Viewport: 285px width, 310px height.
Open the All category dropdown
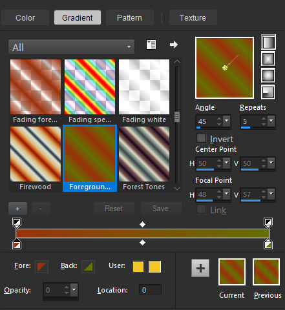coord(71,46)
